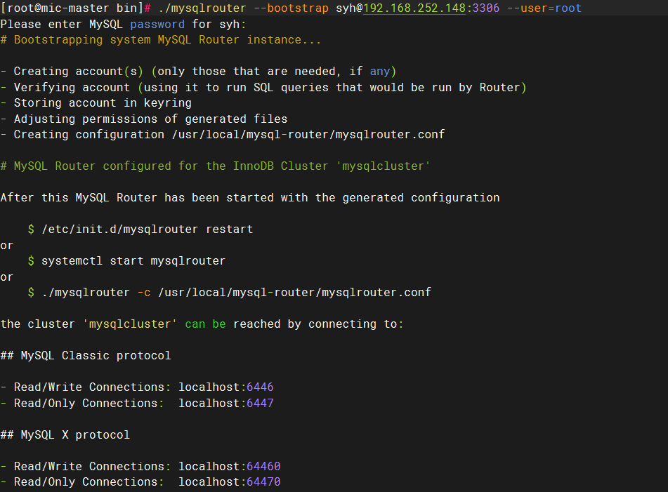This screenshot has height=492, width=668.
Task: Click the config path /usr/local/mysql-router/mysqlrouter.conf in Creating line
Action: point(308,135)
